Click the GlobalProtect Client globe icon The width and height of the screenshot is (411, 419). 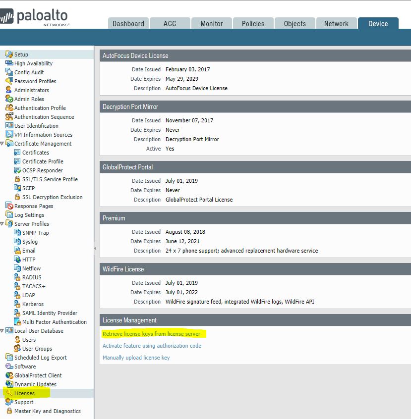pyautogui.click(x=9, y=375)
